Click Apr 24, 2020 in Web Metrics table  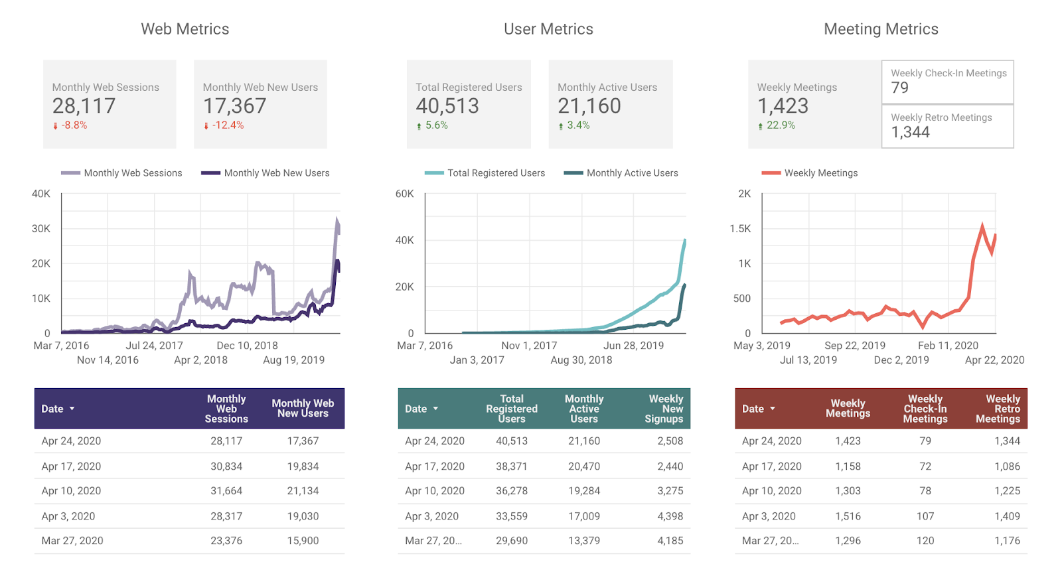[x=71, y=441]
